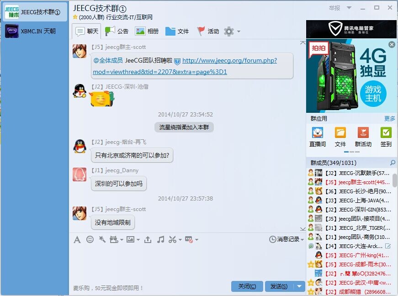Click the video/gift icon in input toolbar
Screen dimensions: 398x296
[114, 239]
